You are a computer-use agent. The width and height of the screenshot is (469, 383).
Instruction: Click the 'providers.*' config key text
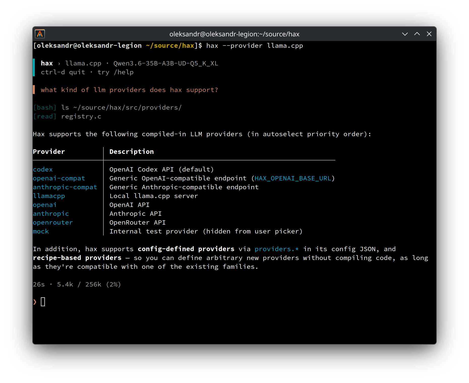tap(277, 249)
